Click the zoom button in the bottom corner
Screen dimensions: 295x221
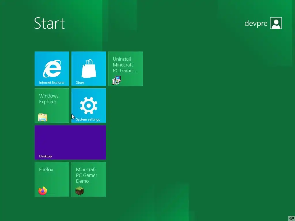[292, 218]
